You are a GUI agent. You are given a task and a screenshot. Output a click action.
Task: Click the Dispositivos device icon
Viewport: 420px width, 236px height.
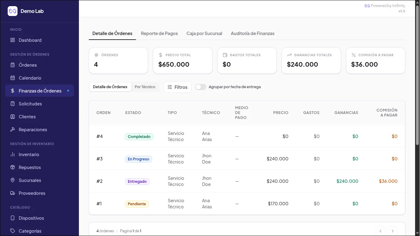coord(13,218)
